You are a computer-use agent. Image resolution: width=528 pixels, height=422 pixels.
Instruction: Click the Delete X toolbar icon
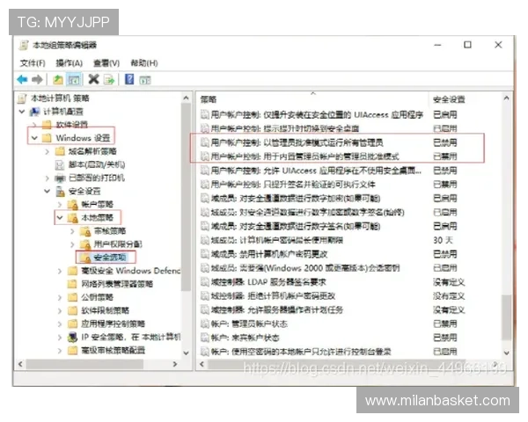pos(93,79)
